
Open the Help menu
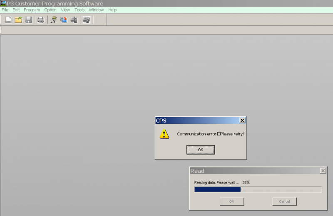pyautogui.click(x=112, y=10)
